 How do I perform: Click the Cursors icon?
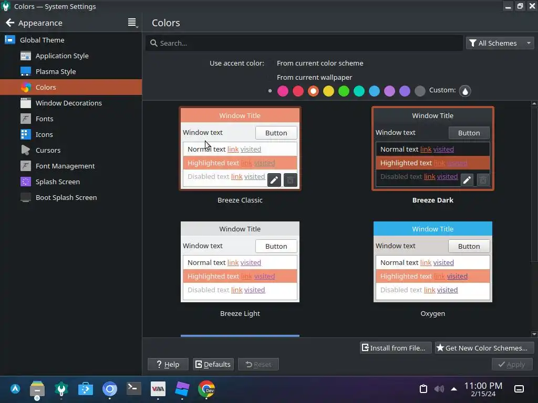tap(25, 150)
